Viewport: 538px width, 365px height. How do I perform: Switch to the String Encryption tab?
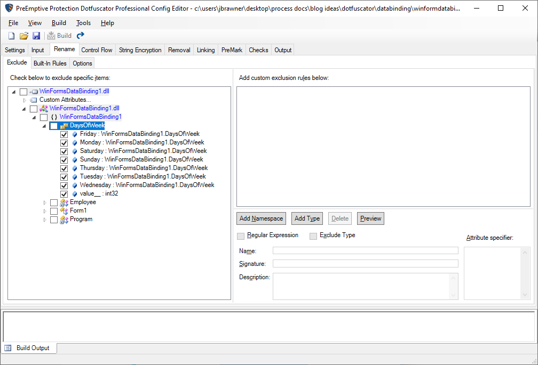140,50
